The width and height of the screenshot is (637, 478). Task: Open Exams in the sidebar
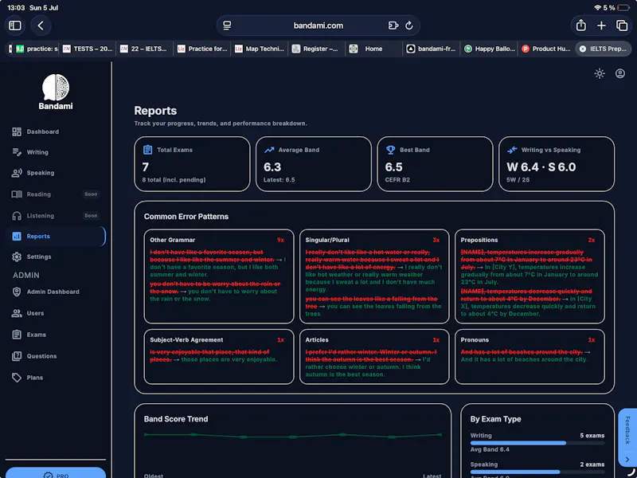[56, 335]
